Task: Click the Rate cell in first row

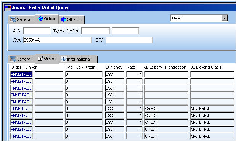Action: click(x=134, y=74)
